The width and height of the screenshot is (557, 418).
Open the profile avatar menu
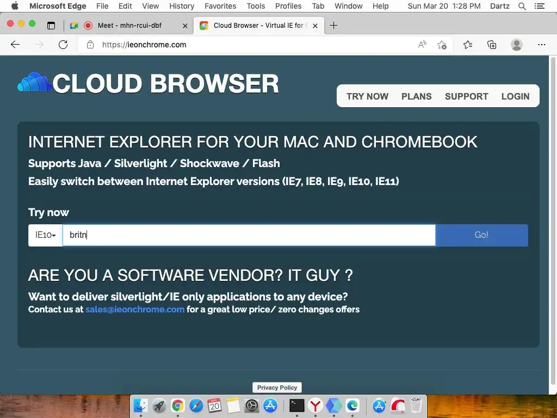point(517,45)
